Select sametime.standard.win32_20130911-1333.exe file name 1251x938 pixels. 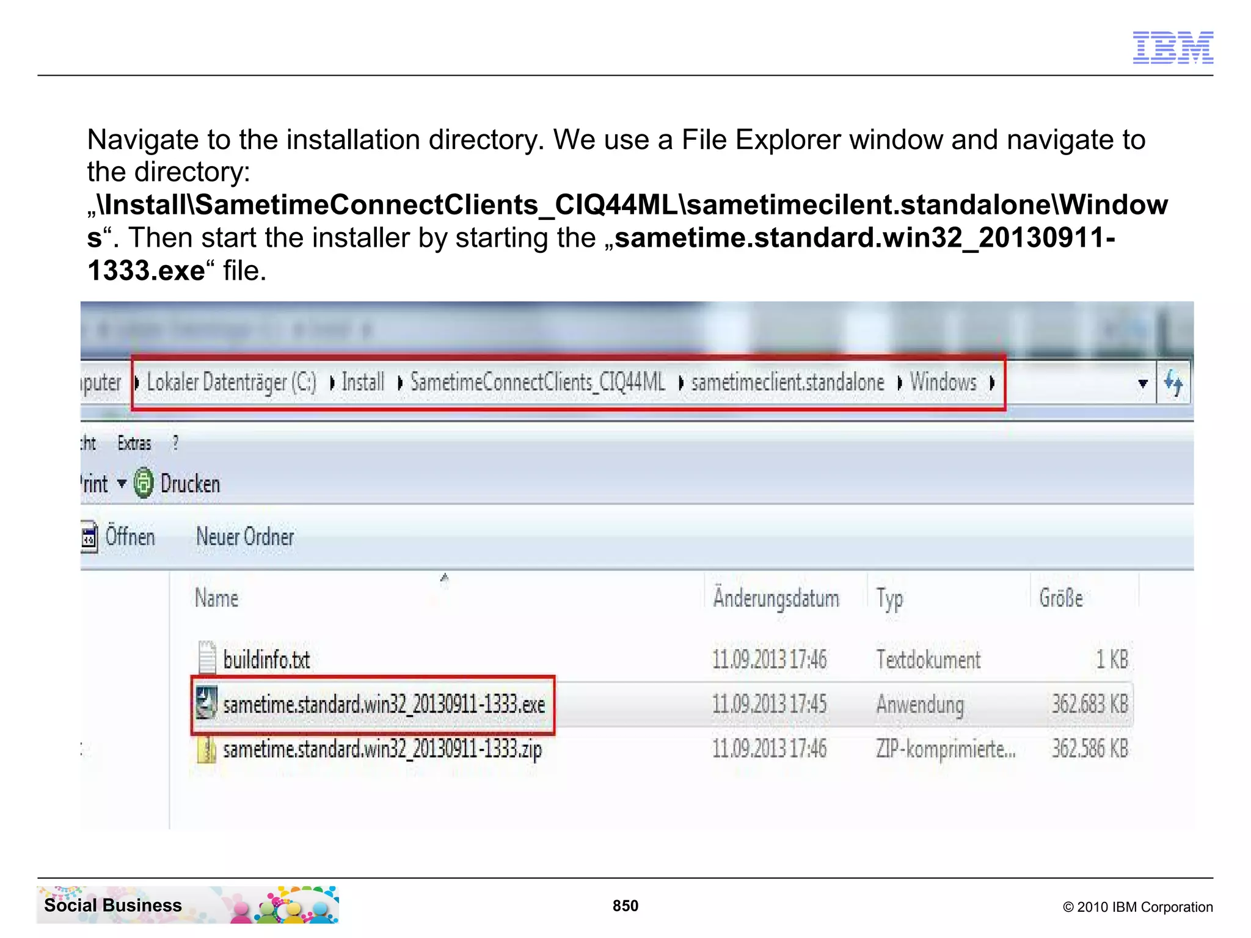pos(384,704)
